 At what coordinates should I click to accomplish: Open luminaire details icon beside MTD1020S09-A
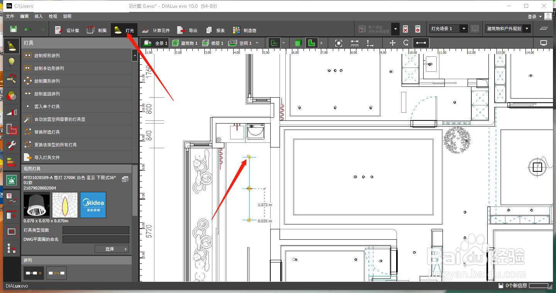[125, 179]
